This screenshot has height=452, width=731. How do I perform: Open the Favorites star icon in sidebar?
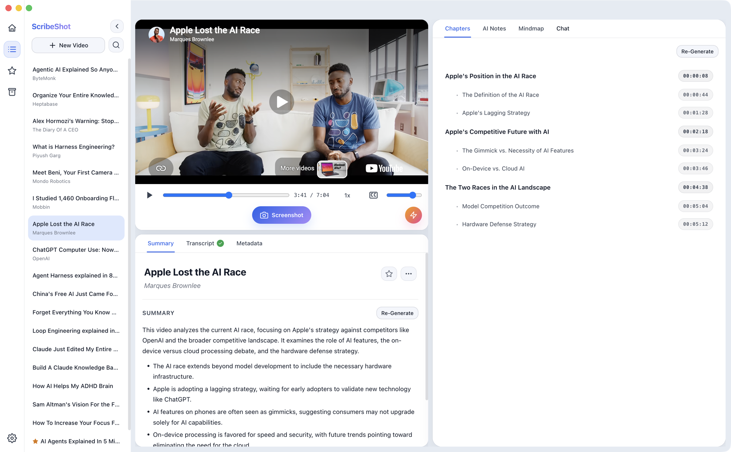point(12,70)
